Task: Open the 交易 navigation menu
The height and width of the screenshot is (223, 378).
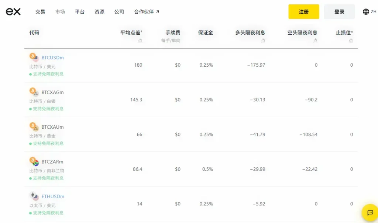Action: click(40, 12)
